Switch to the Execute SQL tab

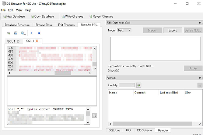89,25
